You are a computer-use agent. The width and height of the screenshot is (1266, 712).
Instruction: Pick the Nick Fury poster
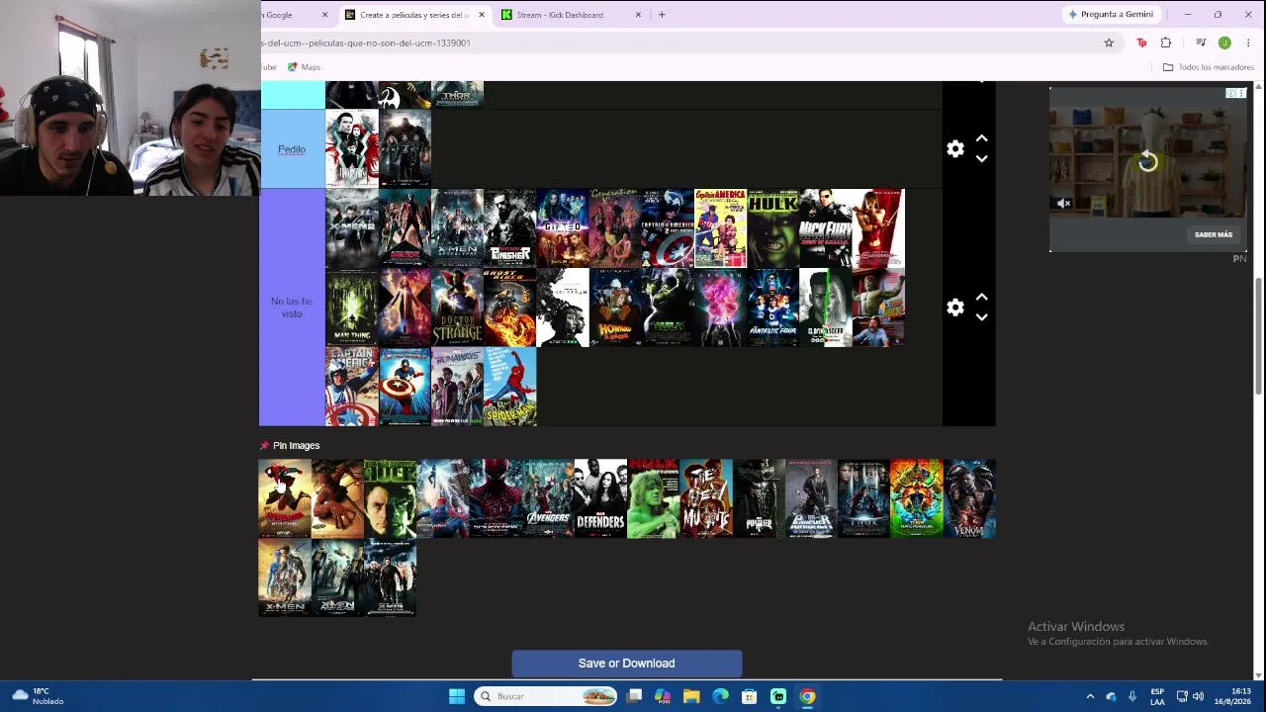point(825,228)
